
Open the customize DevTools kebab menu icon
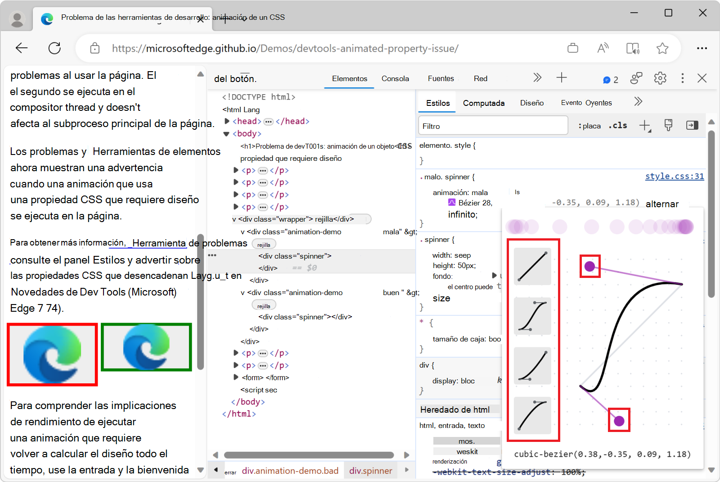click(x=683, y=78)
